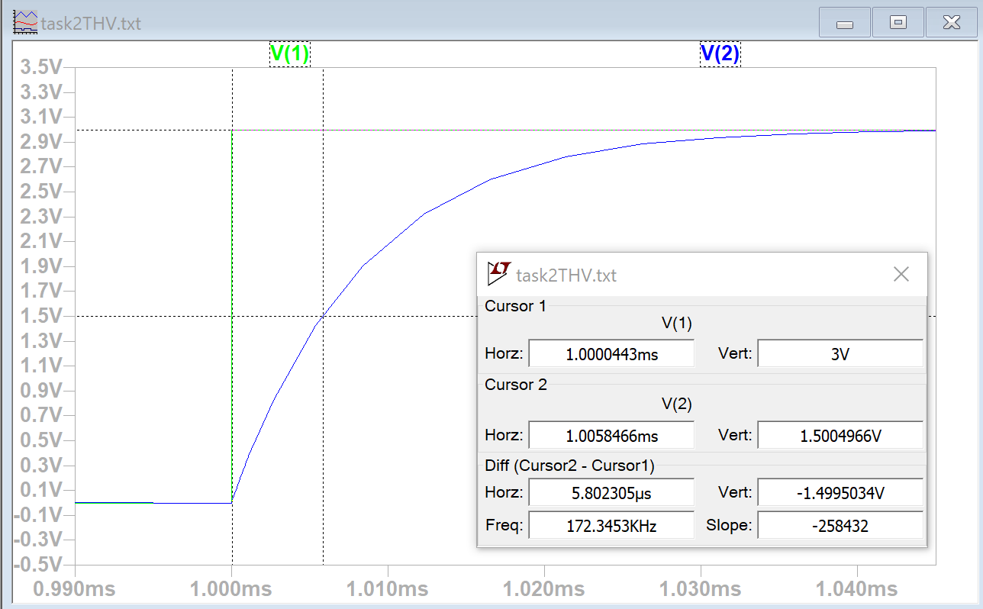
Task: Click the waveform window icon in title bar
Action: click(x=26, y=22)
